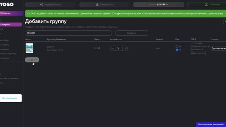Click the Размер column header
The height and width of the screenshot is (127, 226).
coord(159,39)
